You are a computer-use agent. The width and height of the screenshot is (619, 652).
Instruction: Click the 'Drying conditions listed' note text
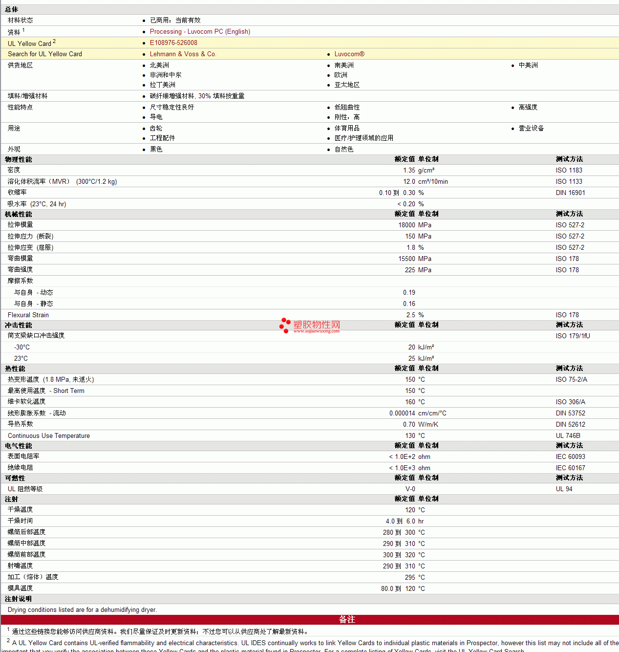click(82, 609)
